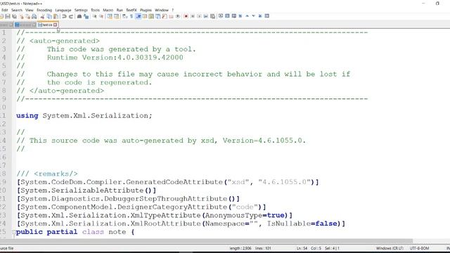The width and height of the screenshot is (450, 253).
Task: Click the Print toolbar icon
Action: 34,16
